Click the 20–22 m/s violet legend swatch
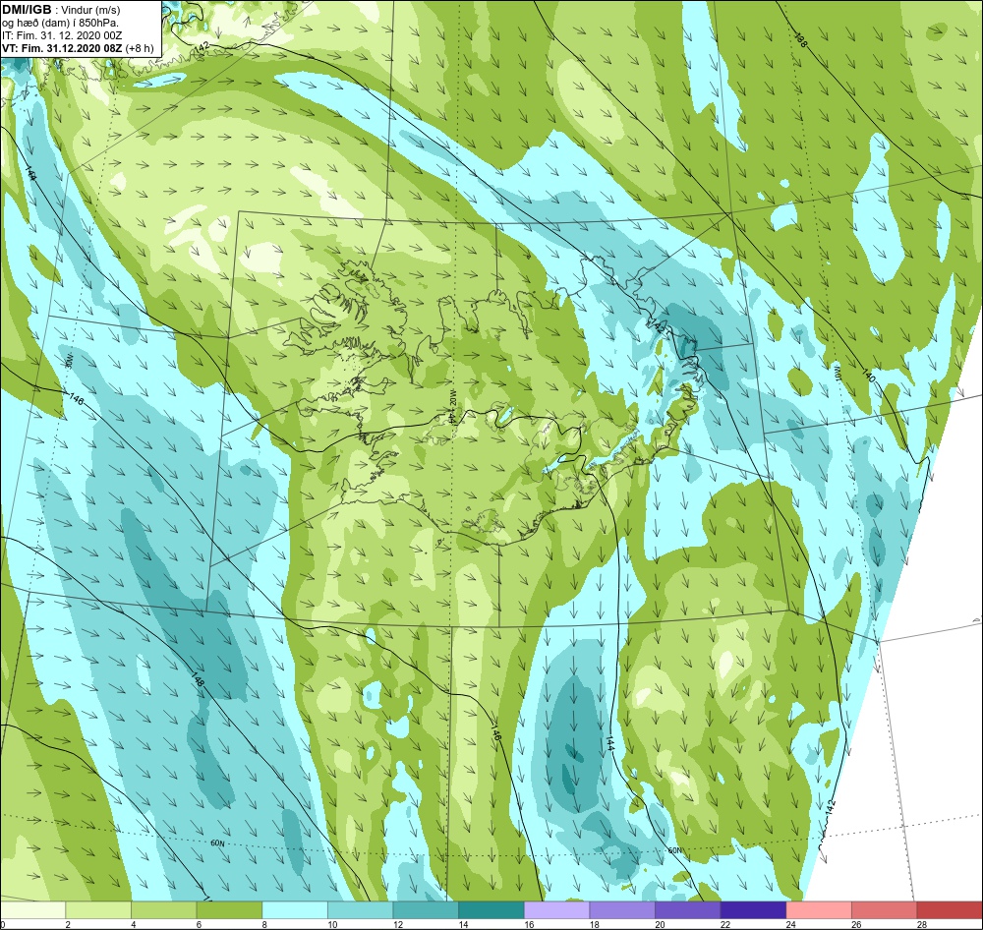The width and height of the screenshot is (983, 930). coord(688,910)
